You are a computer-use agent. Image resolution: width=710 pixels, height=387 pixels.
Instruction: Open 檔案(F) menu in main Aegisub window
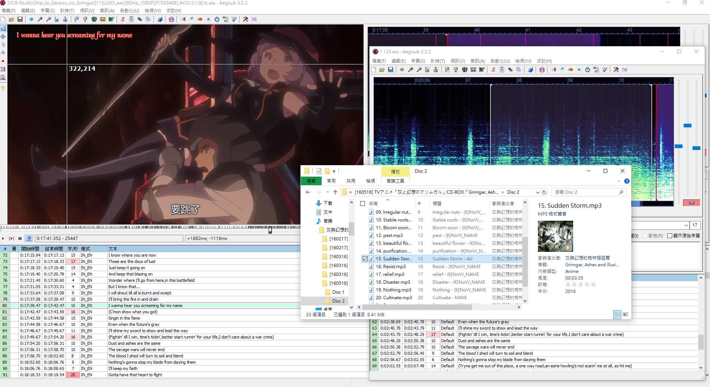(8, 11)
